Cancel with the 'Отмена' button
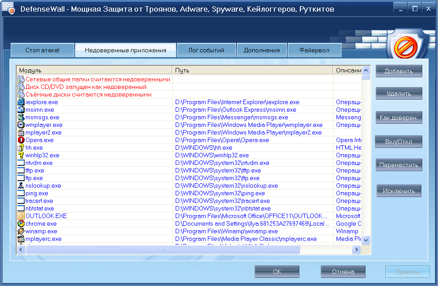The image size is (438, 286). 343,272
